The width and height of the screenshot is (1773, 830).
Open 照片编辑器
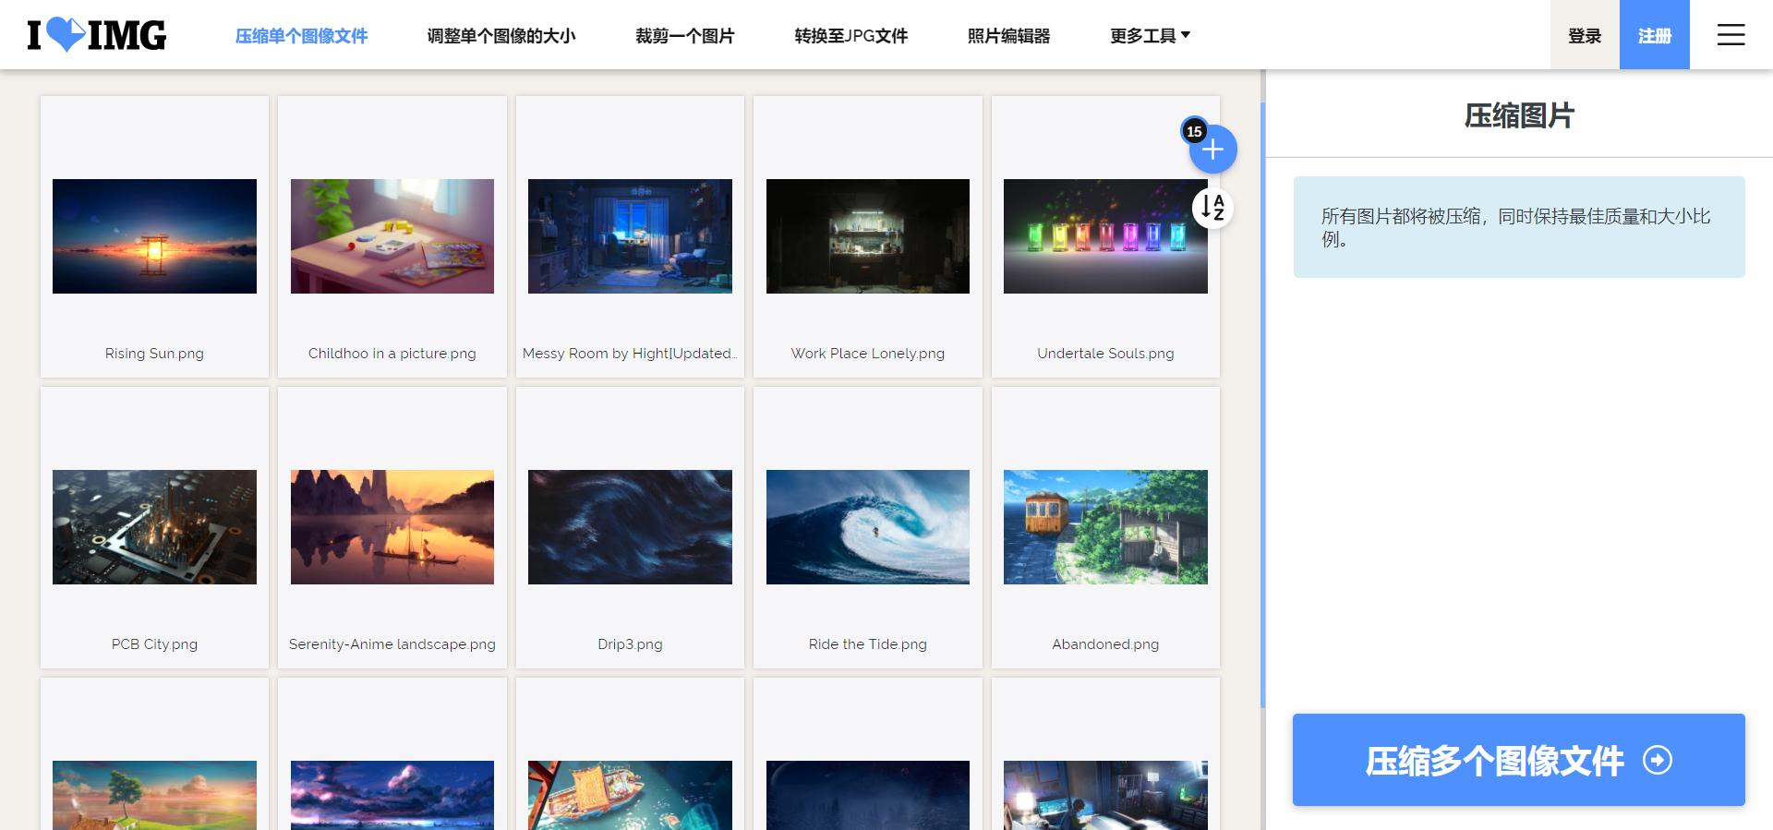coord(1009,36)
